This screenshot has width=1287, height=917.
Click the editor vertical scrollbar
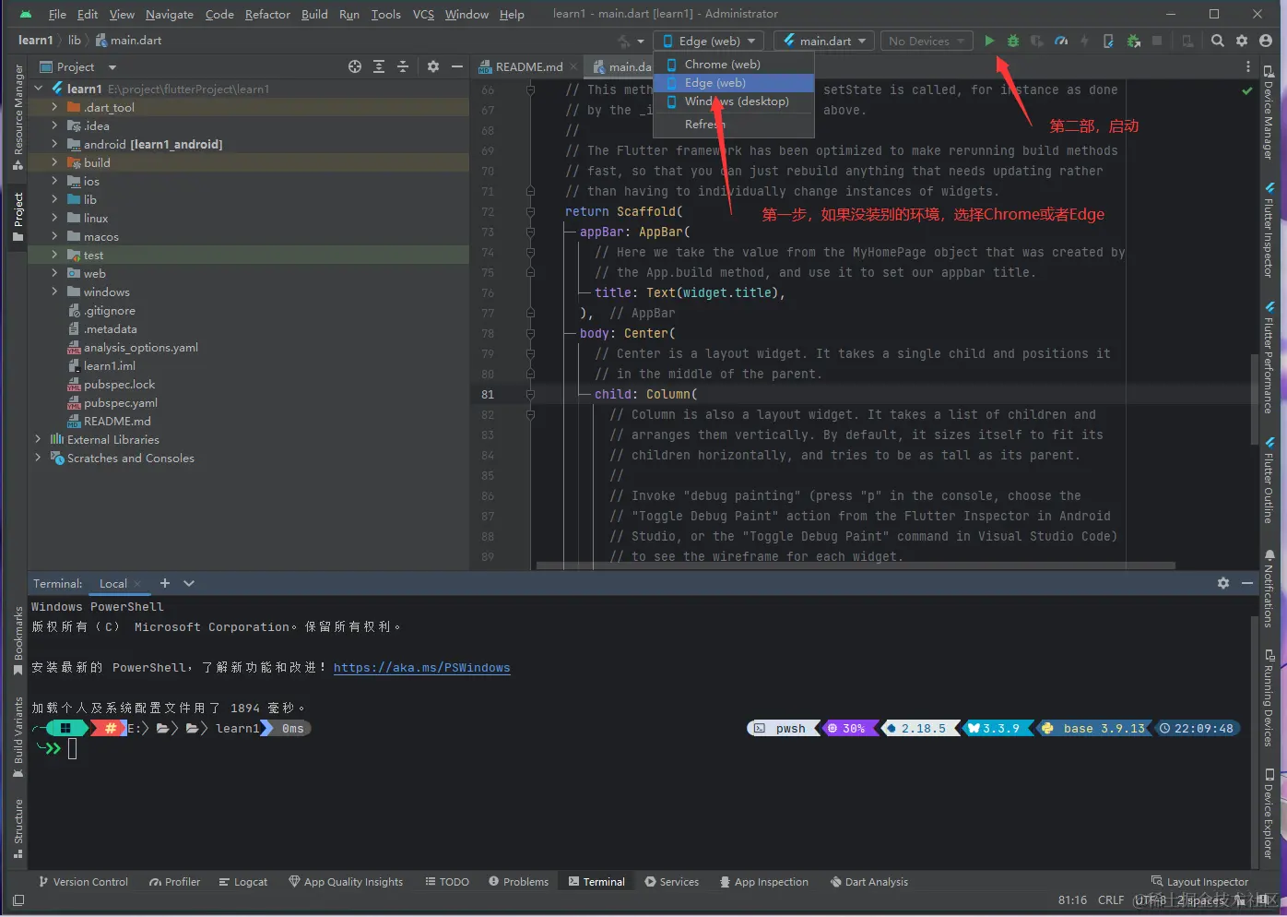tap(1254, 399)
